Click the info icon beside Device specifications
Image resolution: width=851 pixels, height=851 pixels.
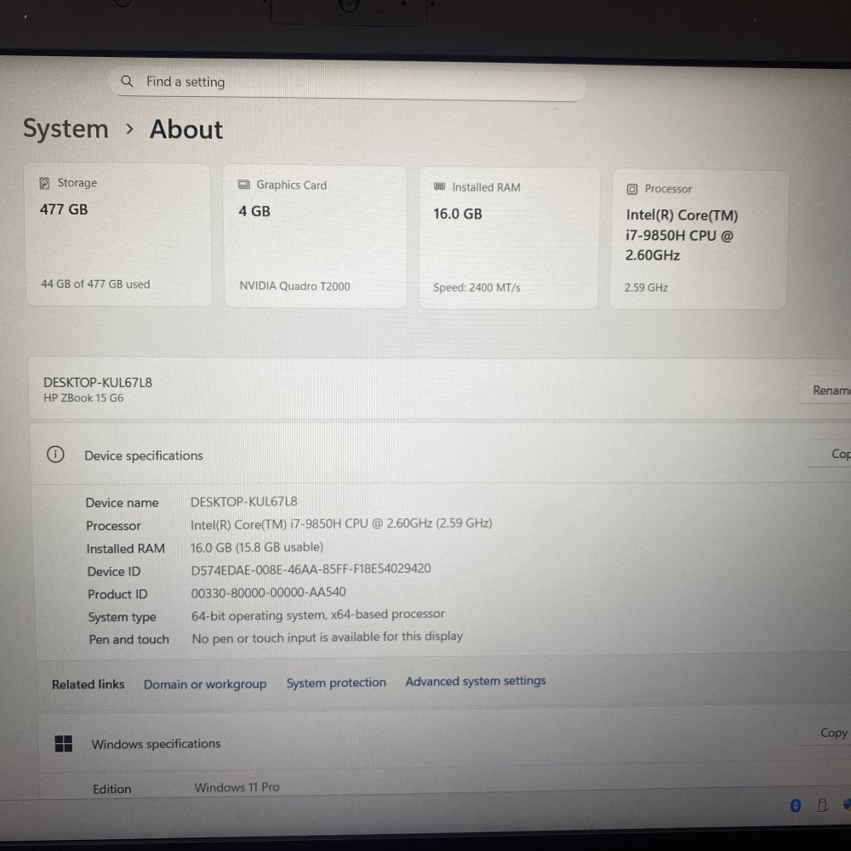55,454
